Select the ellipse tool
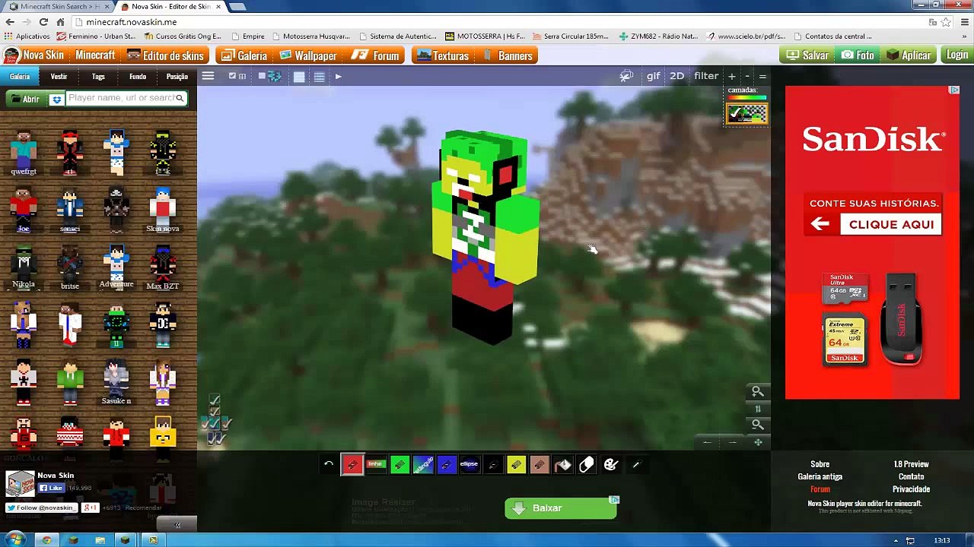 pos(469,464)
